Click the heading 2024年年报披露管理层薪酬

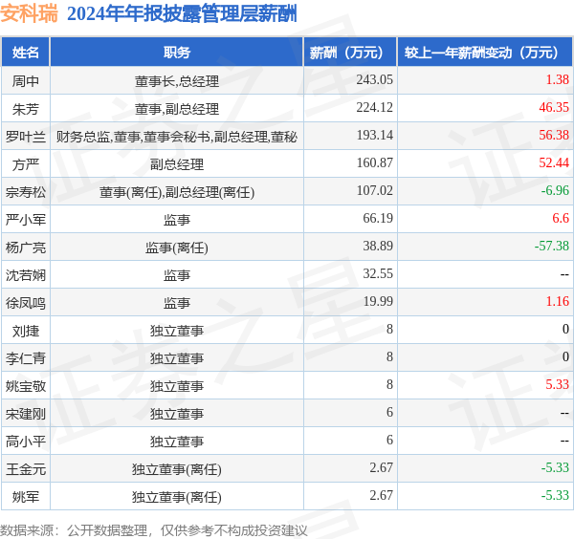(x=182, y=14)
